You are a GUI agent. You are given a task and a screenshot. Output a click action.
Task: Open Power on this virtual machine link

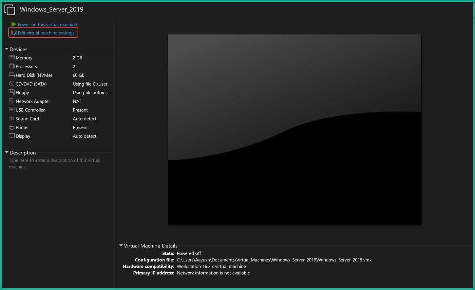47,24
